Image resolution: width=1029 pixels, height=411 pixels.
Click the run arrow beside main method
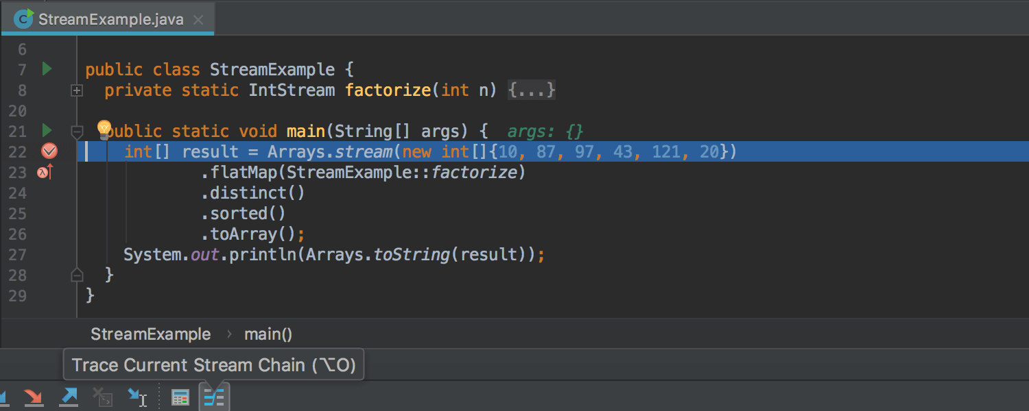(47, 130)
